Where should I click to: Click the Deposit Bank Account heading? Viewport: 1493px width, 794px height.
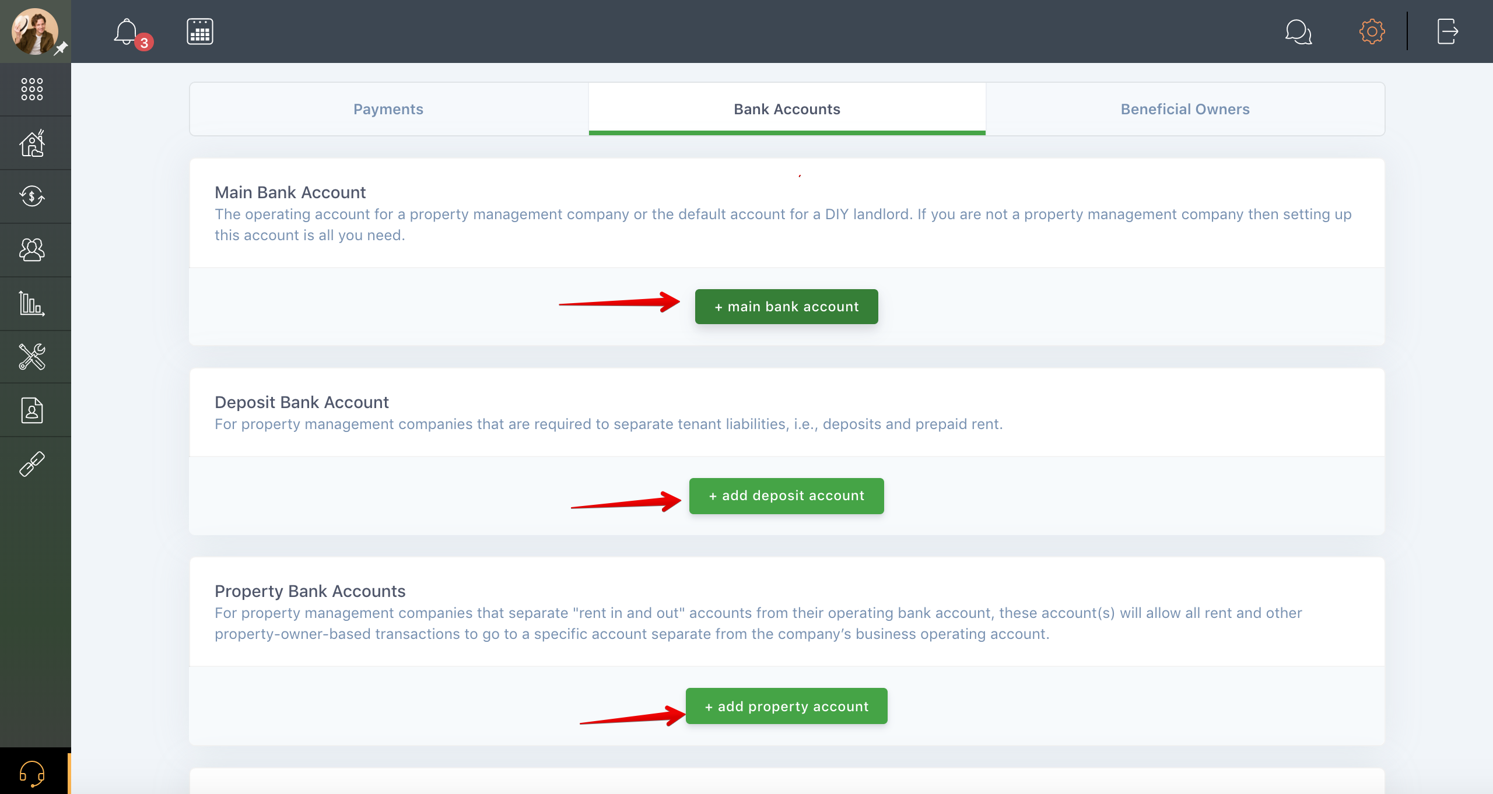coord(302,402)
